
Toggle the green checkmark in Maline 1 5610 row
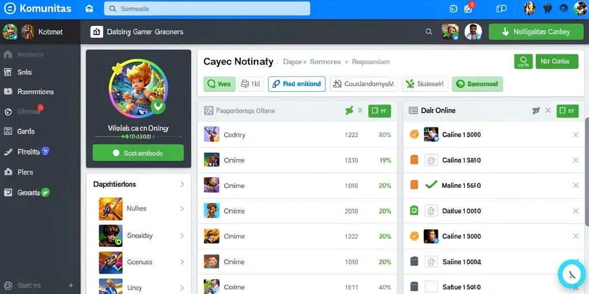[431, 184]
